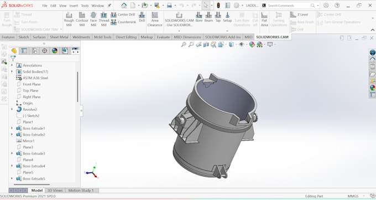Expand the Solid Bodies(17) folder
The width and height of the screenshot is (376, 200).
point(12,71)
